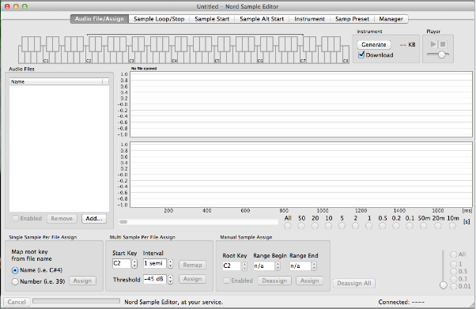This screenshot has width=476, height=309.
Task: Select the 50m zoom radio
Action: pos(423,226)
